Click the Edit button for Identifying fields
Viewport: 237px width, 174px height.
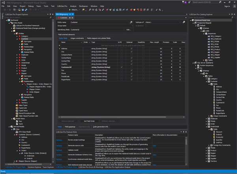tap(128, 30)
